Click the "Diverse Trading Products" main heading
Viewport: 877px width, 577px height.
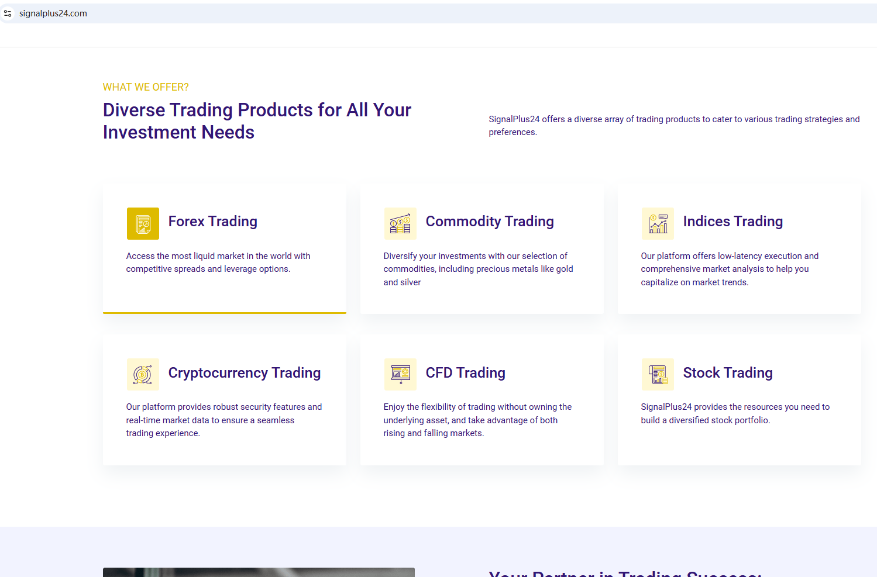257,121
